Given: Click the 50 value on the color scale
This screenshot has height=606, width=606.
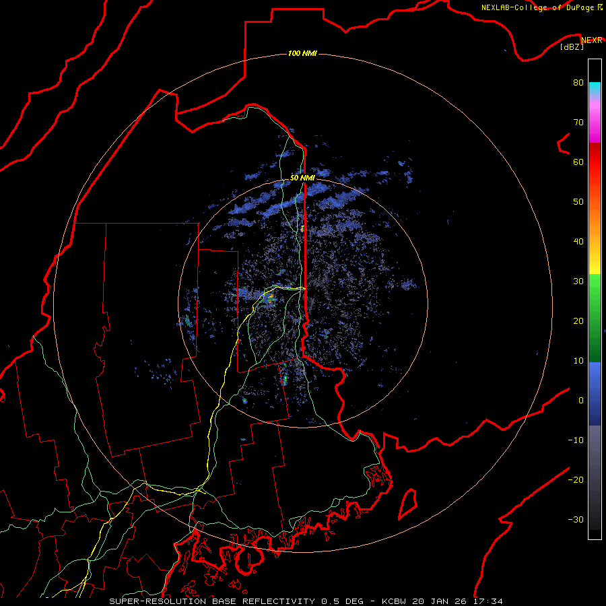Looking at the screenshot, I should point(578,202).
